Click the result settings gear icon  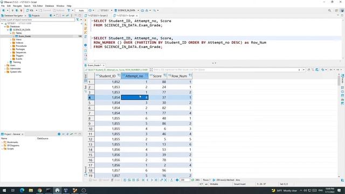pos(177,180)
